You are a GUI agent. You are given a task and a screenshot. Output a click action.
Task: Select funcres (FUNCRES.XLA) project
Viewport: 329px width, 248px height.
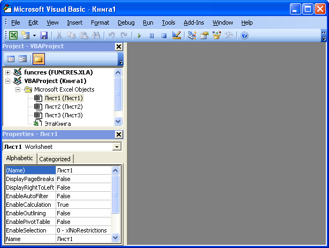coord(58,72)
